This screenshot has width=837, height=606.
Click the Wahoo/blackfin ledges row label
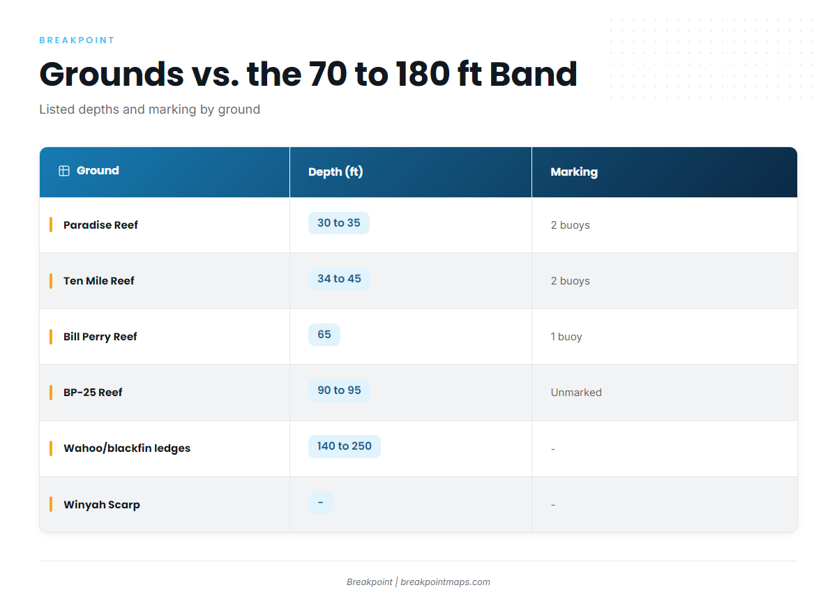[127, 448]
